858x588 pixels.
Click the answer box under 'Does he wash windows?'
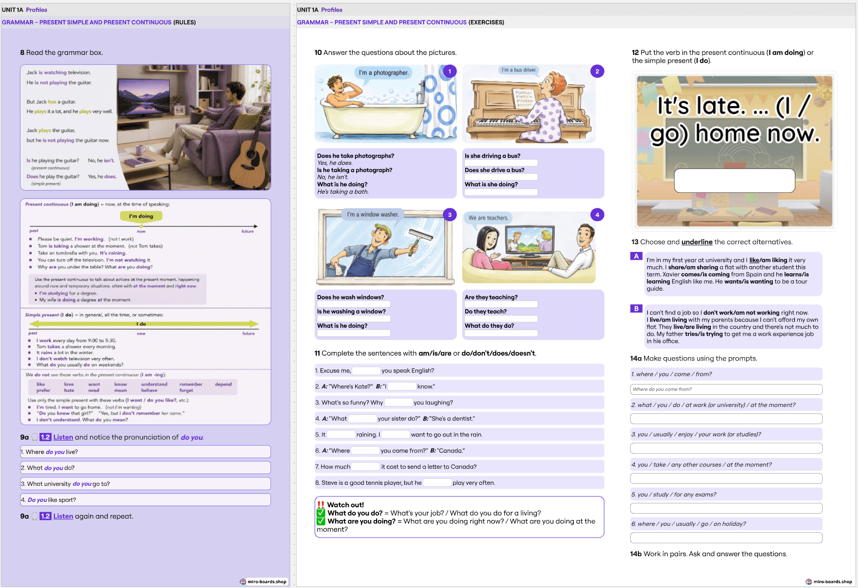[x=354, y=305]
